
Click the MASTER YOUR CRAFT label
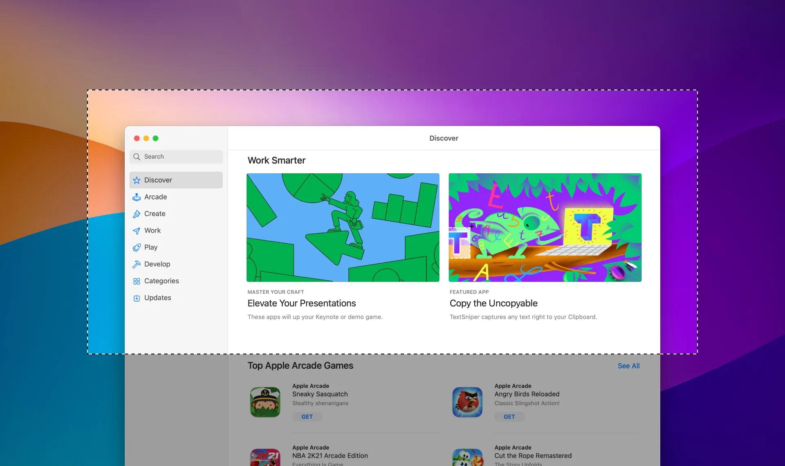[276, 292]
